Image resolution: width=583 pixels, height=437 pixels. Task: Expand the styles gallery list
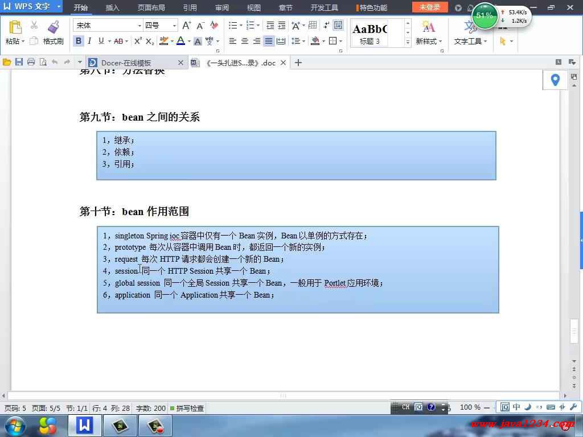(x=408, y=42)
